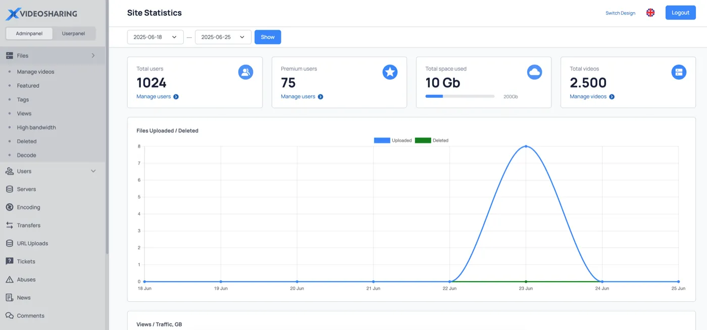The width and height of the screenshot is (707, 330).
Task: Open the Featured submenu item
Action: (28, 86)
